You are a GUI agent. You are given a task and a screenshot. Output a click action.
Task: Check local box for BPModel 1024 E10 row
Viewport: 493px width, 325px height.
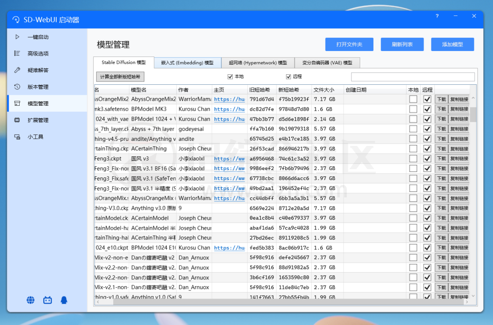tap(413, 248)
